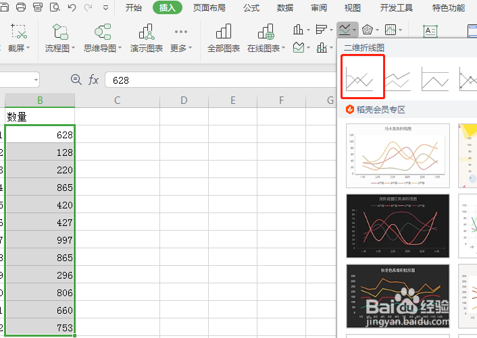Screen dimensions: 477x338
Task: Expand the column chart dropdown arrow
Action: point(308,30)
